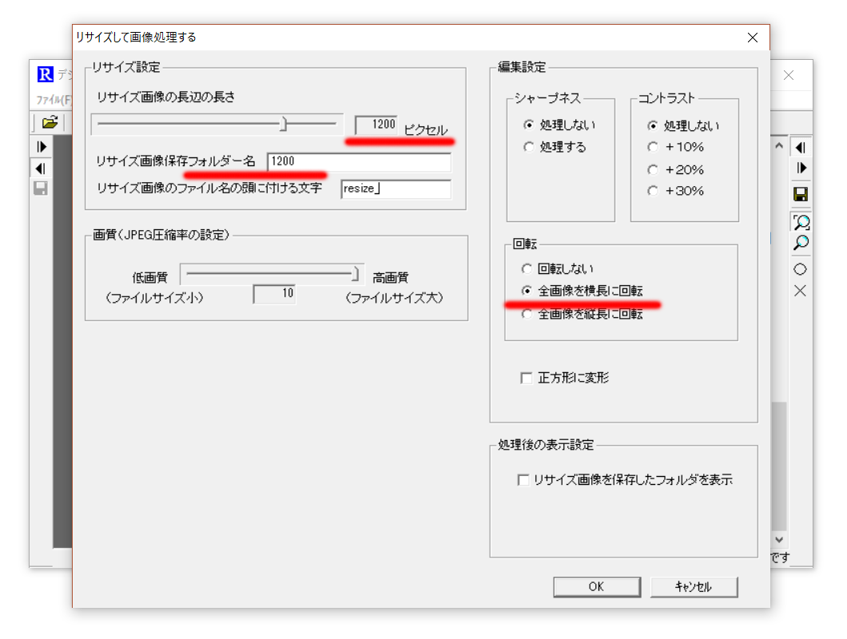The height and width of the screenshot is (639, 847).
Task: Select sharpness 処理する option
Action: [x=555, y=147]
